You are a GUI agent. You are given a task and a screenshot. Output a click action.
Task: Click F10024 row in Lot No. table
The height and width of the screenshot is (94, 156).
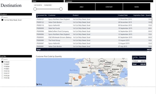click(x=139, y=61)
